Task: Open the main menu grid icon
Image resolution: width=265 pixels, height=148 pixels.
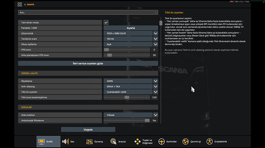Action: (x=20, y=4)
